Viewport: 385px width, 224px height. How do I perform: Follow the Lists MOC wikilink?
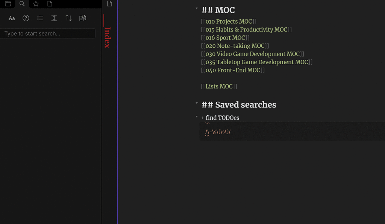tap(219, 86)
